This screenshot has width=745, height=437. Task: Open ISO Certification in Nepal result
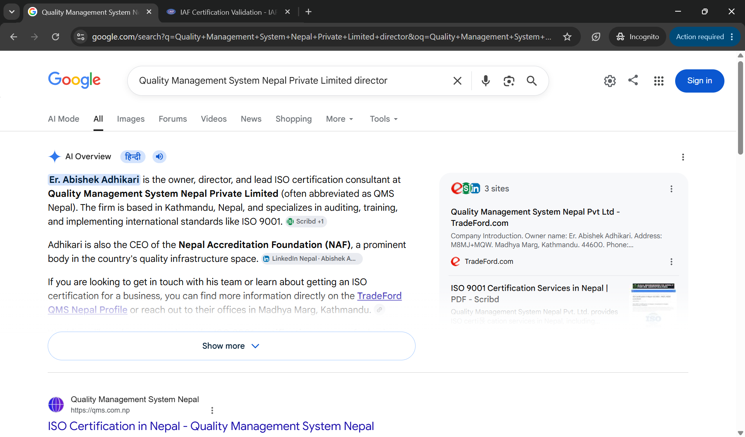(211, 426)
